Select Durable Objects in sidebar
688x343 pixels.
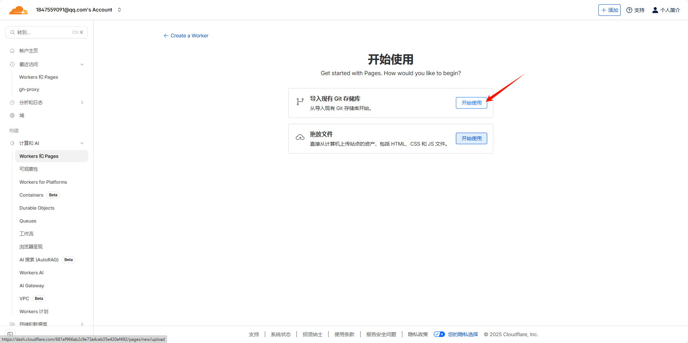(x=37, y=208)
